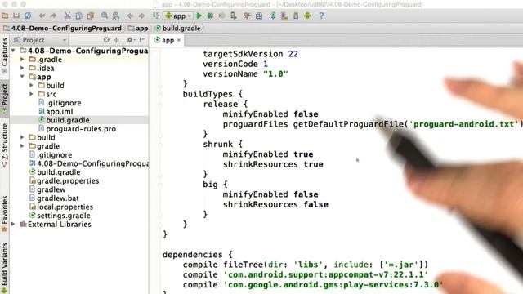Screen dimensions: 523x294
Task: Expand the .gradle folder
Action: (x=22, y=60)
